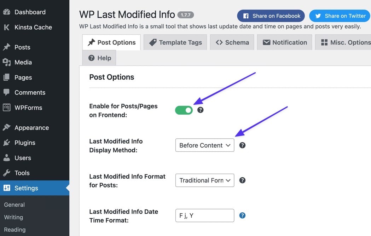Expand the Traditional Format dropdown

tap(204, 180)
